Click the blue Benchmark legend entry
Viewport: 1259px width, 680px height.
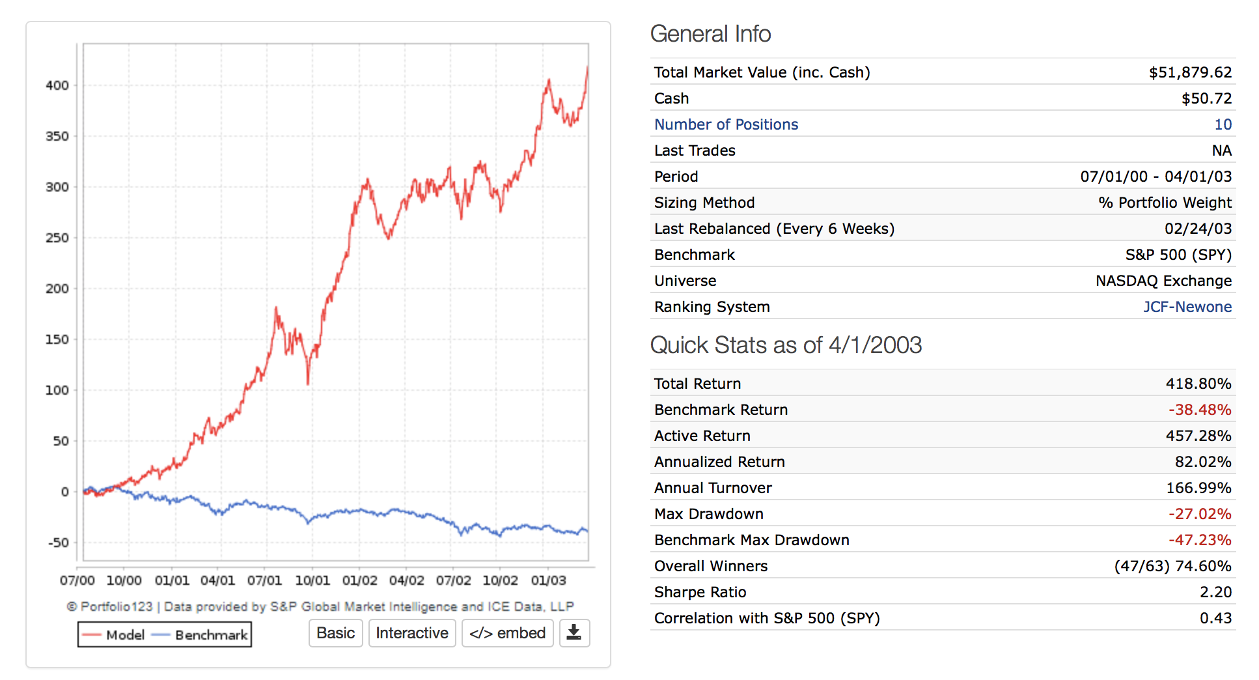201,635
